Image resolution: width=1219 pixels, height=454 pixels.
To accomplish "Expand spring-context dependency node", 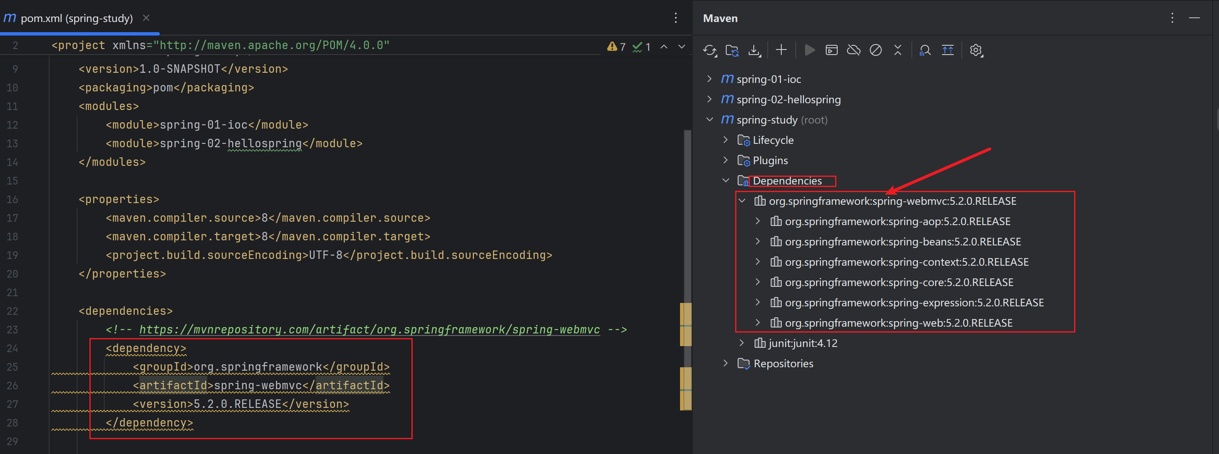I will click(758, 262).
